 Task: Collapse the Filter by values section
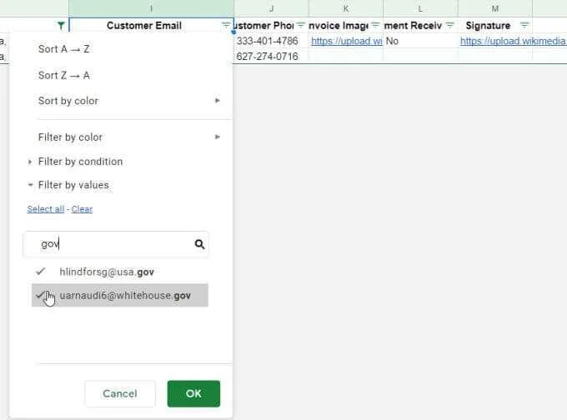pos(30,185)
